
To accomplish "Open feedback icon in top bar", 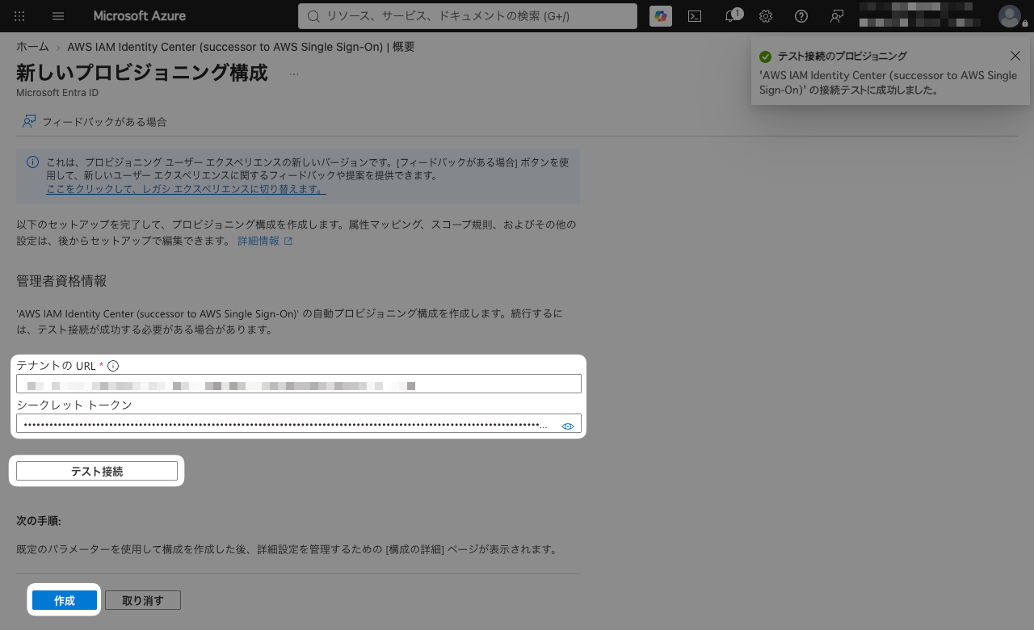I will click(837, 16).
